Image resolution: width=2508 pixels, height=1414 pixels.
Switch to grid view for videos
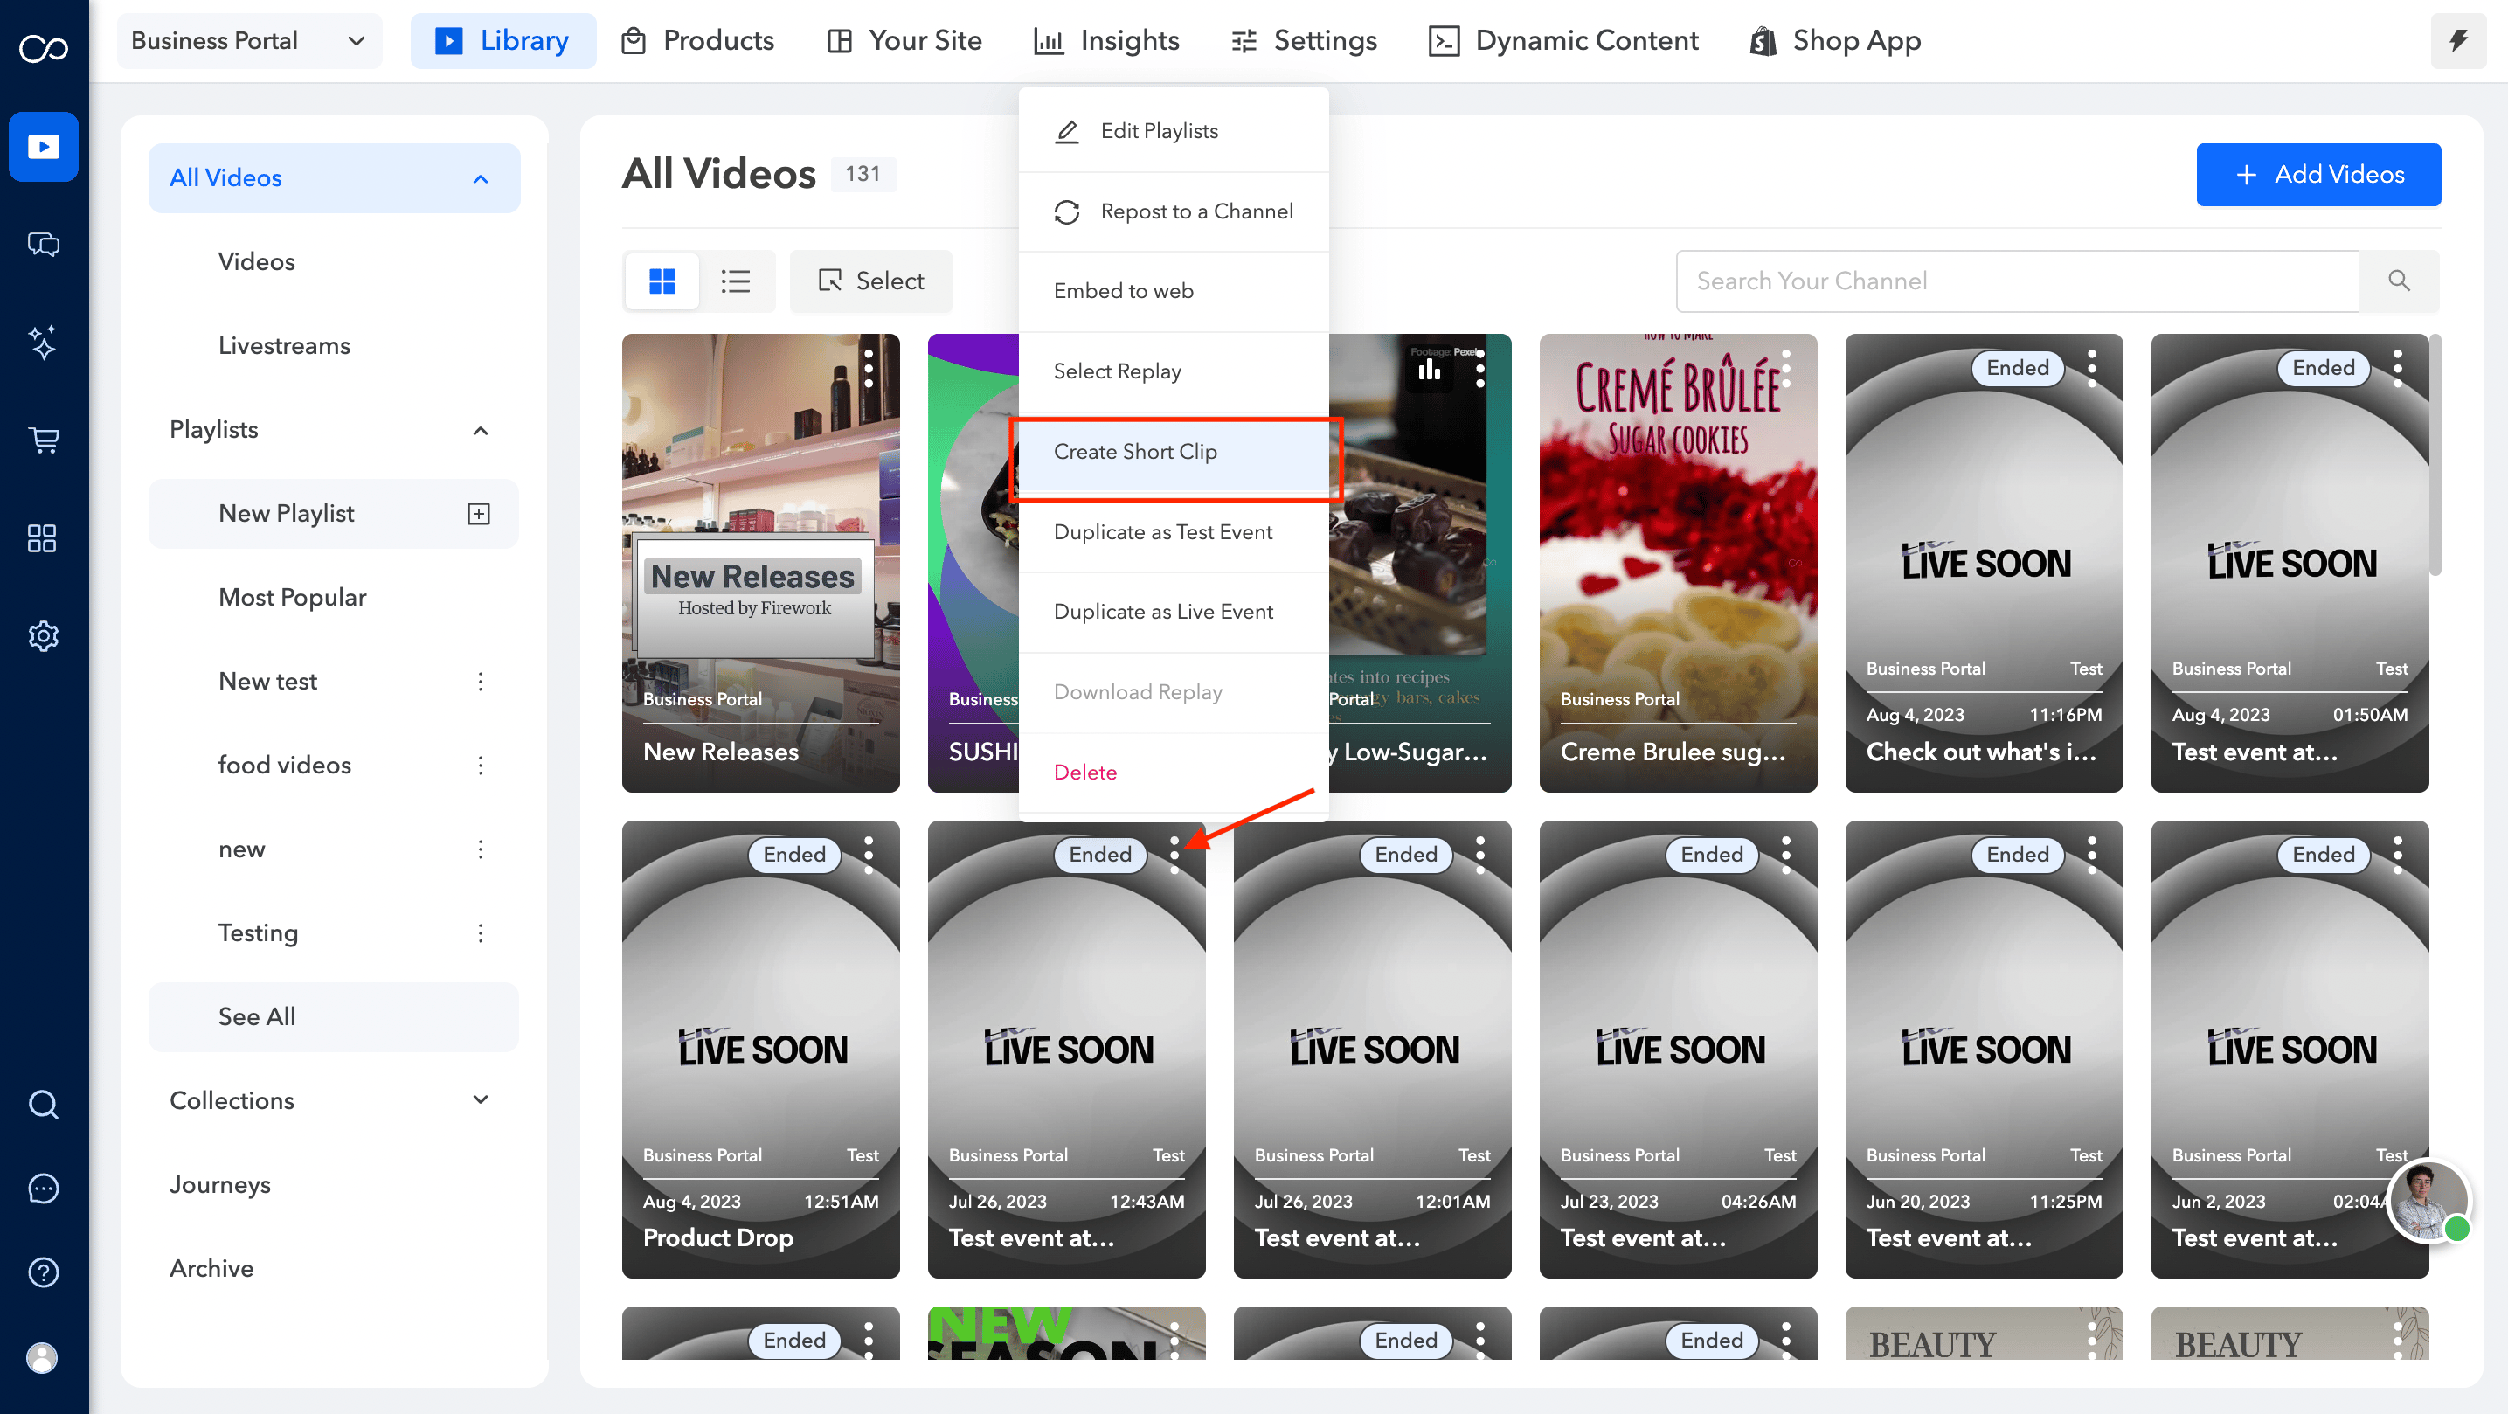pyautogui.click(x=662, y=281)
